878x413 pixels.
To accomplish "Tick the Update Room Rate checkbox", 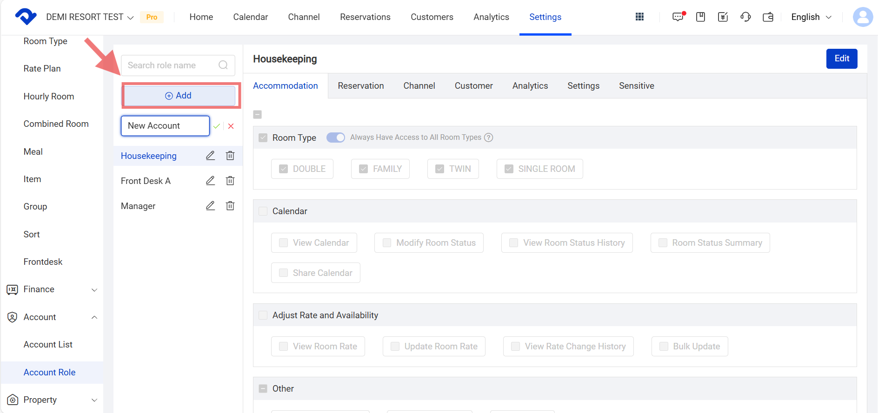I will point(395,347).
